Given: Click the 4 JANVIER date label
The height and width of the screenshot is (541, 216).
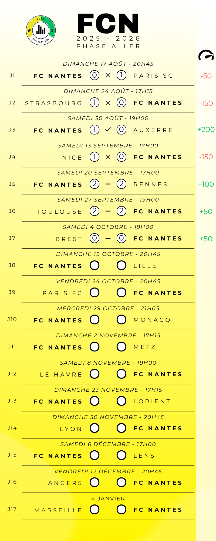Looking at the screenshot, I should point(108,499).
